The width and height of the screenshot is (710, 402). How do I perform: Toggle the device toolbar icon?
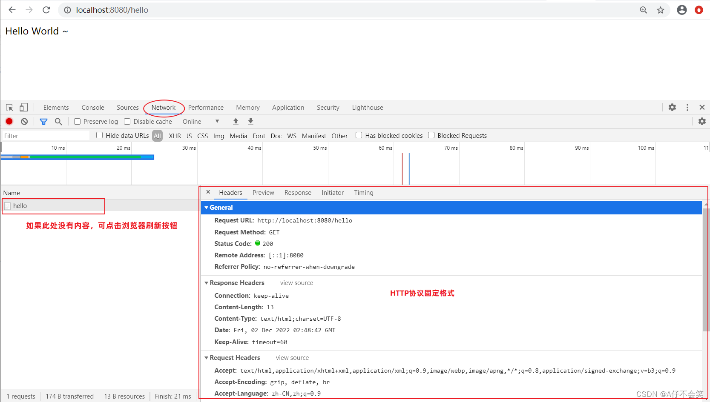click(x=23, y=107)
